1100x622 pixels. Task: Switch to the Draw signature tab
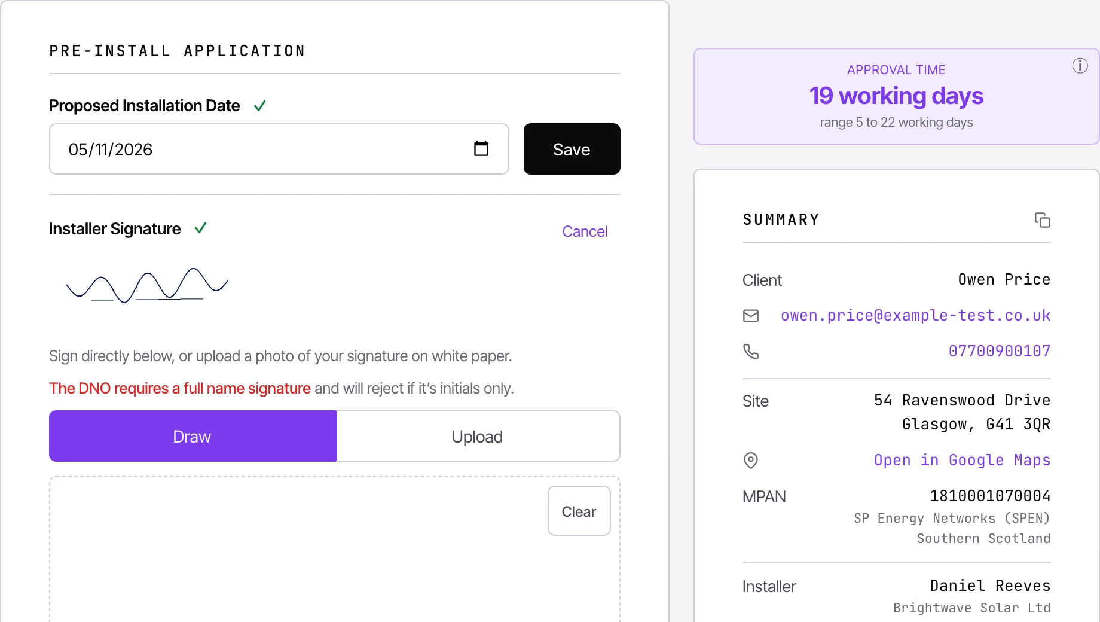(x=192, y=436)
